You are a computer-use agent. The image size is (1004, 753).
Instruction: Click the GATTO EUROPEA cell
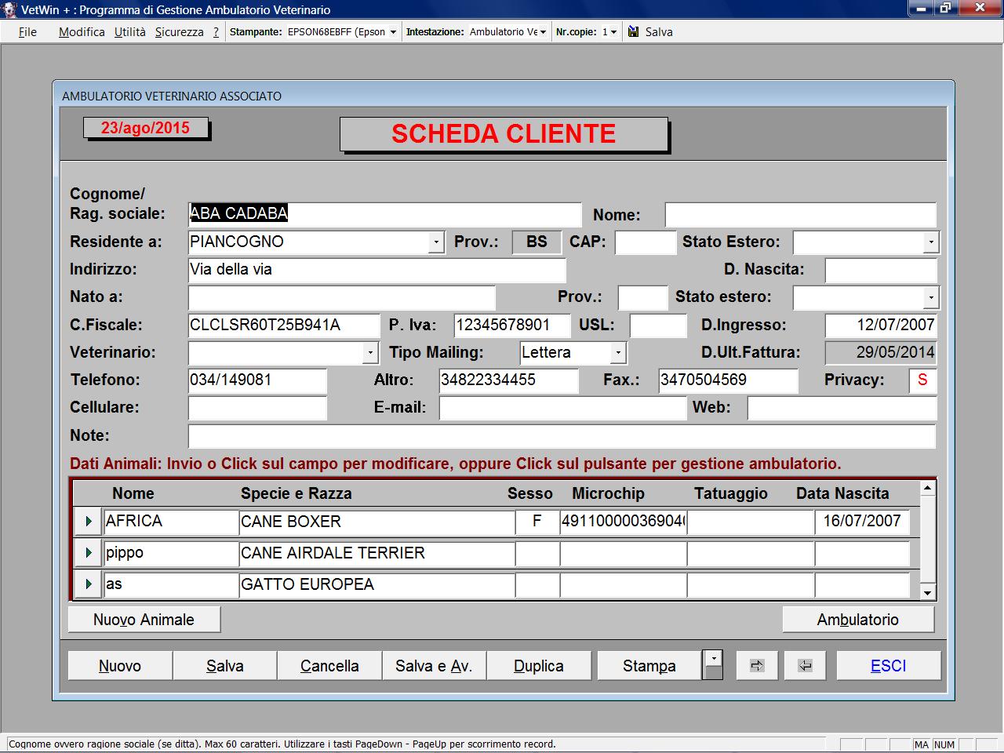(x=376, y=584)
